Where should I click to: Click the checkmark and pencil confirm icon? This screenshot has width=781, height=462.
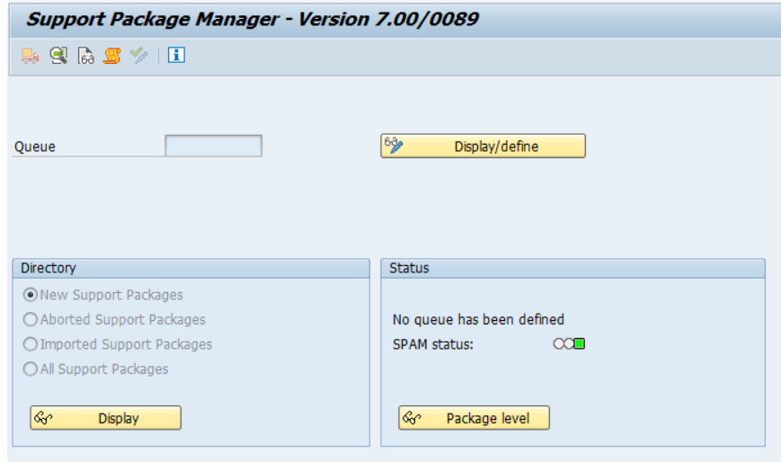click(x=139, y=56)
